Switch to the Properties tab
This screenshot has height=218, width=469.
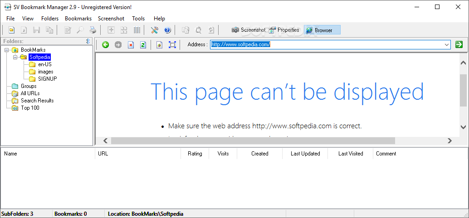284,30
